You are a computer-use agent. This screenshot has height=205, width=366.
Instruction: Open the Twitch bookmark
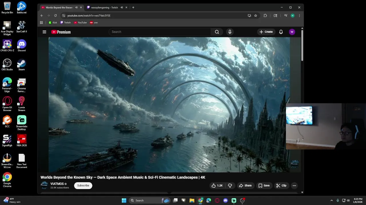click(x=65, y=22)
